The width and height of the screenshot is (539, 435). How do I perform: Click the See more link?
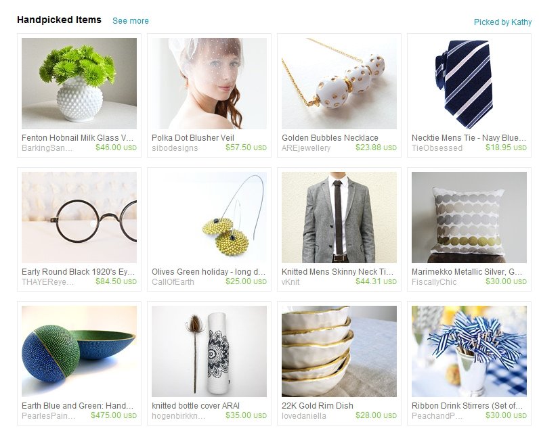click(x=131, y=21)
